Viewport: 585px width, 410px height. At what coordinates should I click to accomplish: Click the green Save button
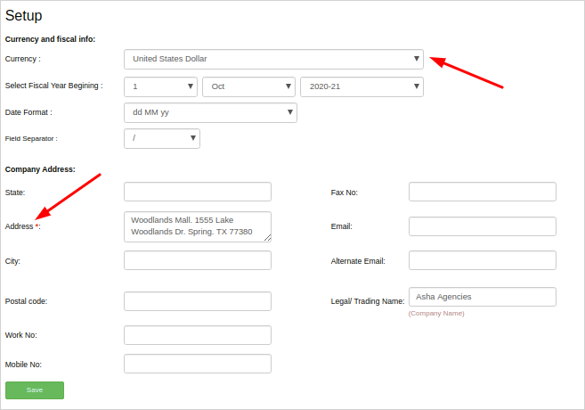[35, 390]
